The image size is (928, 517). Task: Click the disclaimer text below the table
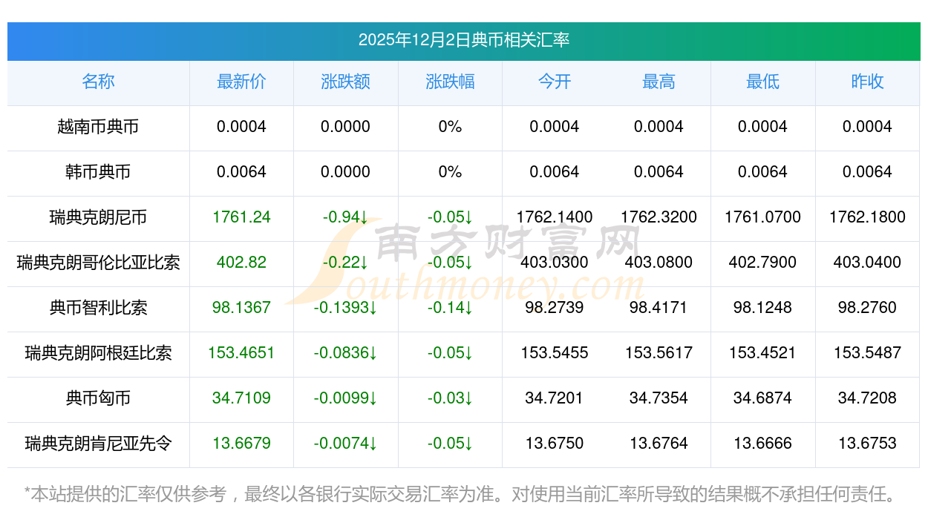coord(460,493)
